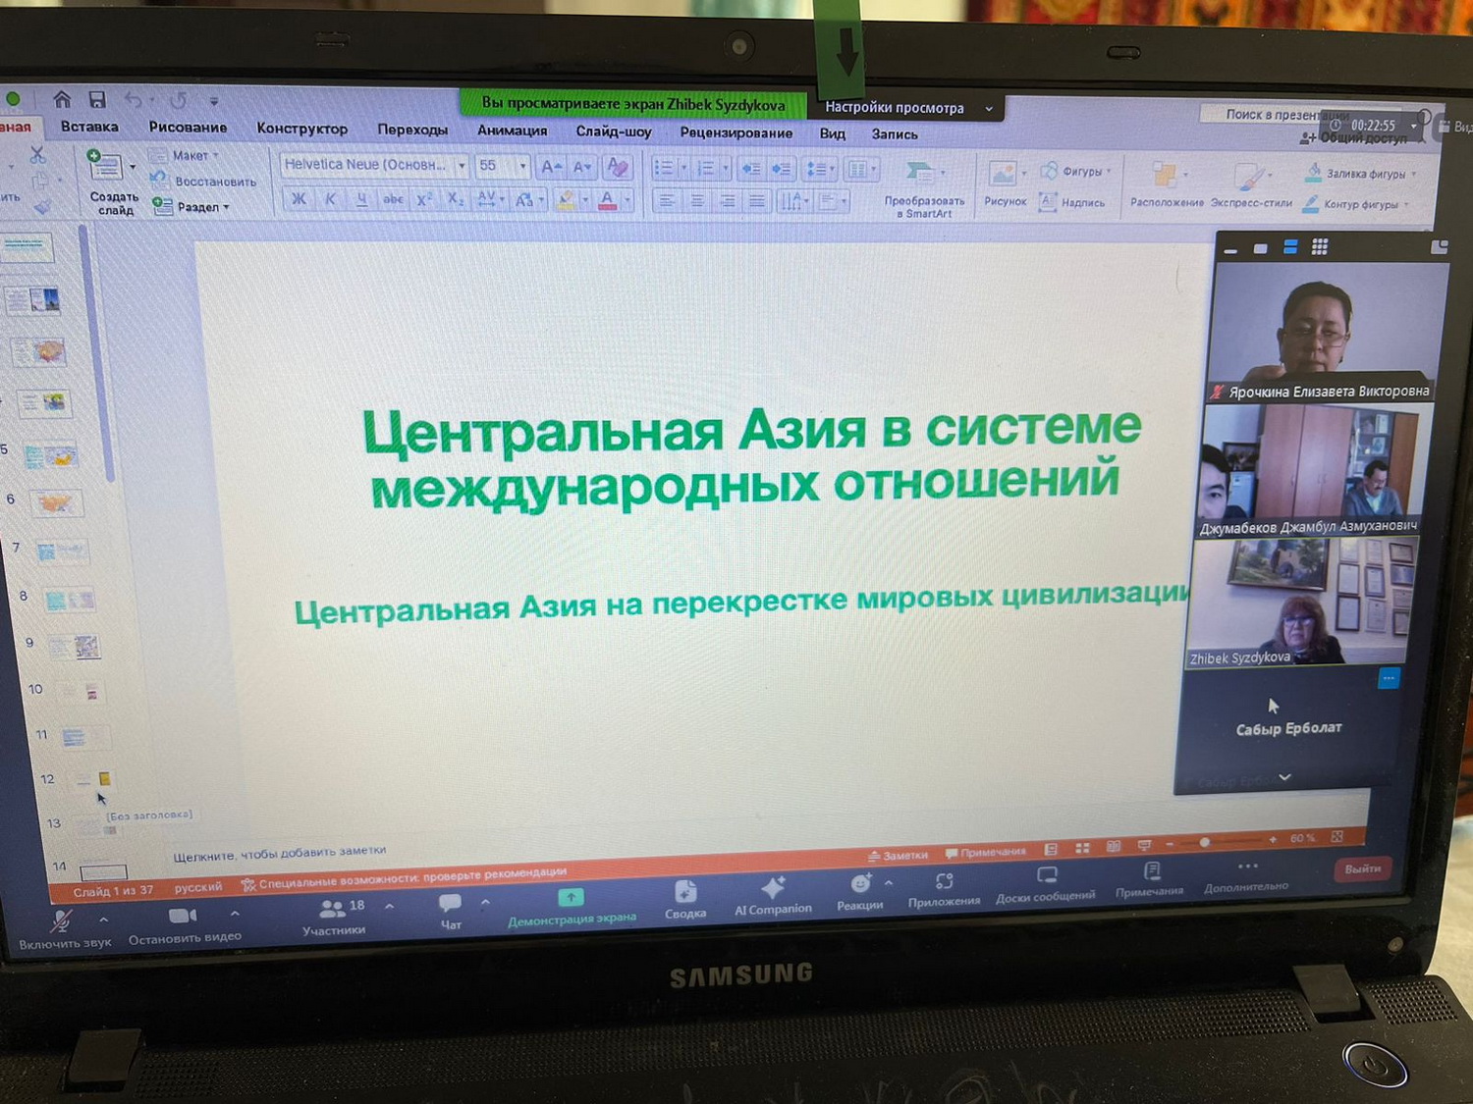
Task: Click the Преобразовать в SmartArt icon
Action: [x=920, y=173]
